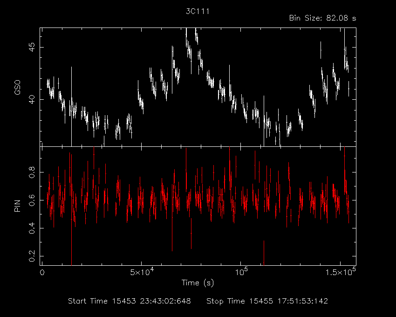Click the time axis tick label 5×10^4
Screen dimensions: 396x317
[142, 271]
